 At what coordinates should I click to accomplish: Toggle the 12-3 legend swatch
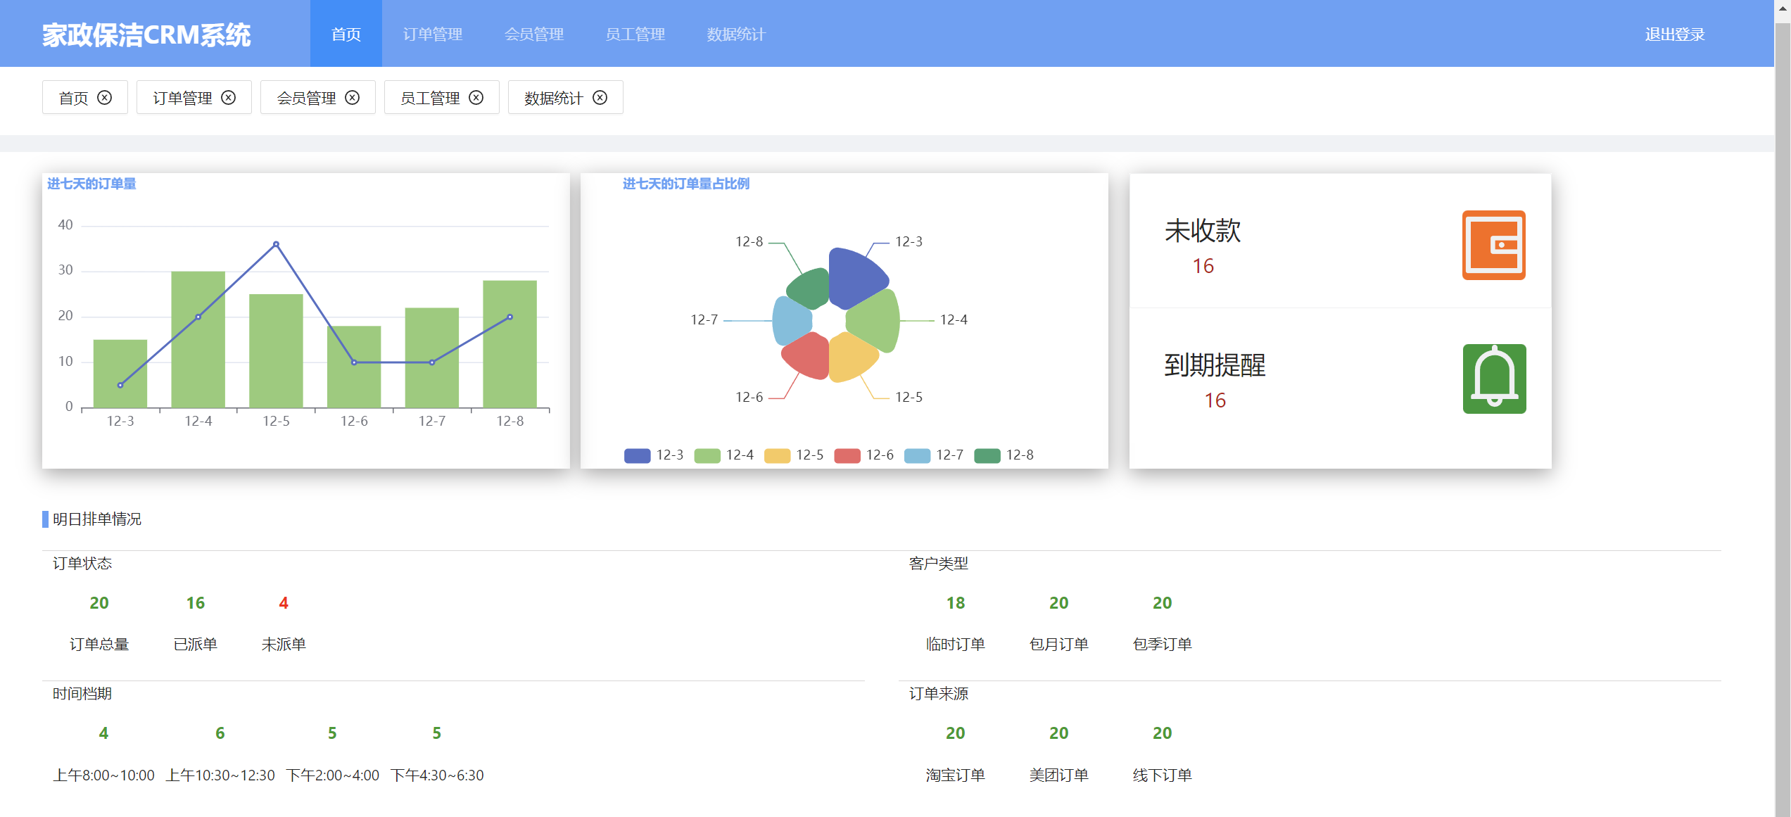pyautogui.click(x=637, y=455)
